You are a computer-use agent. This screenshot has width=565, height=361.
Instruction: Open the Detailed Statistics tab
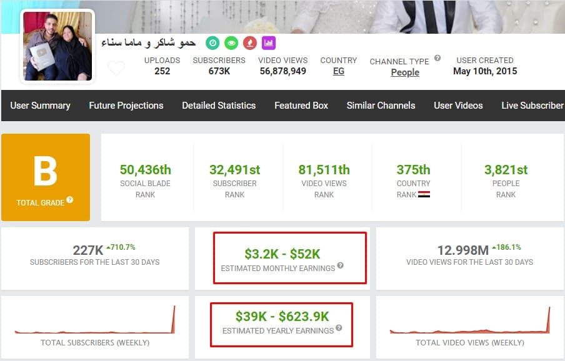coord(219,106)
